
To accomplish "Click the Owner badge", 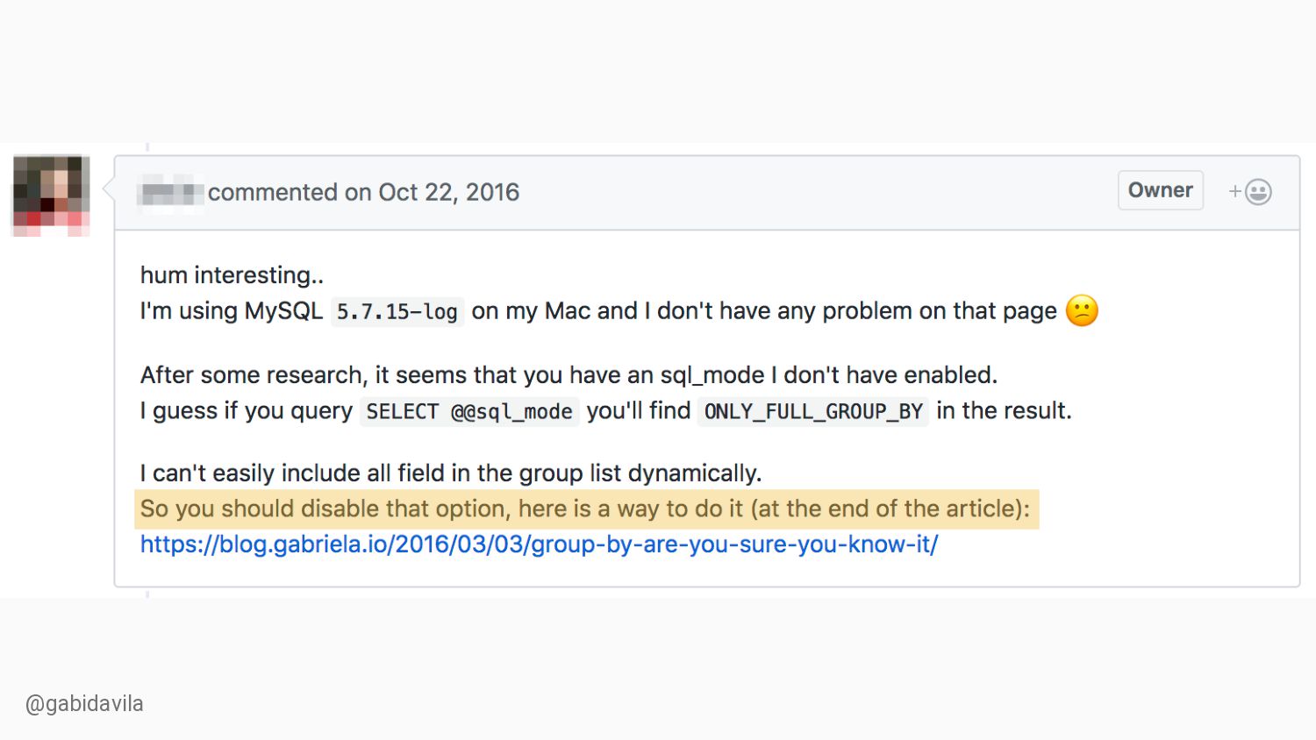I will click(x=1160, y=190).
